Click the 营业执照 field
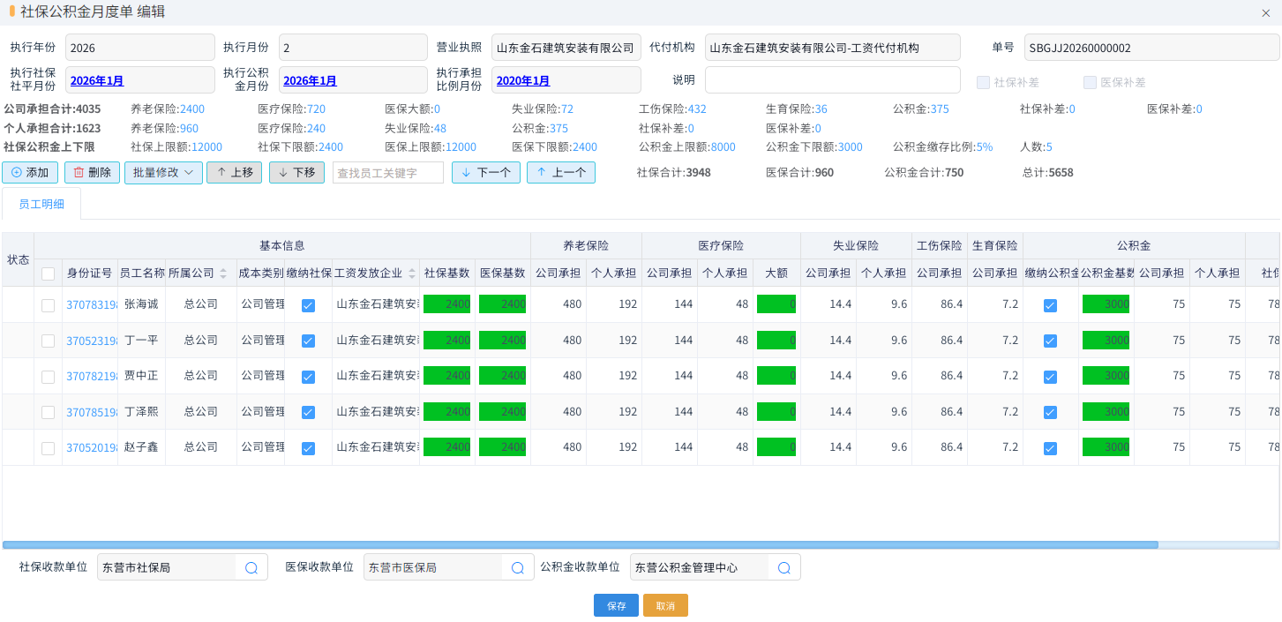 coord(566,48)
